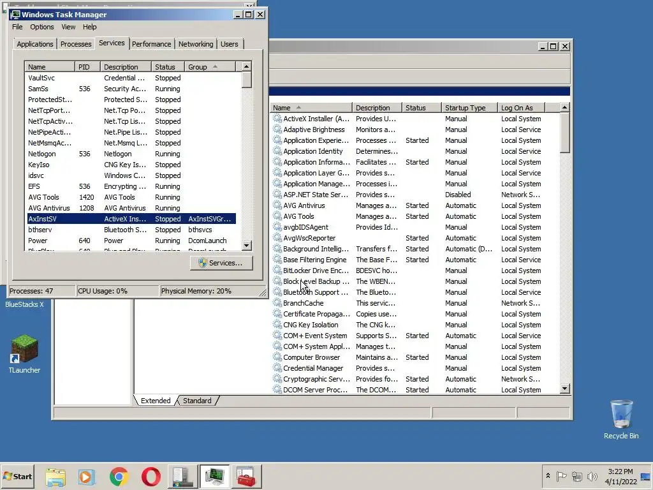Sort Task Manager services by Name column
Viewport: 653px width, 490px height.
pos(50,66)
